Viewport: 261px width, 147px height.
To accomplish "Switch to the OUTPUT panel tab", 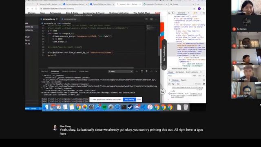I will click(x=44, y=71).
